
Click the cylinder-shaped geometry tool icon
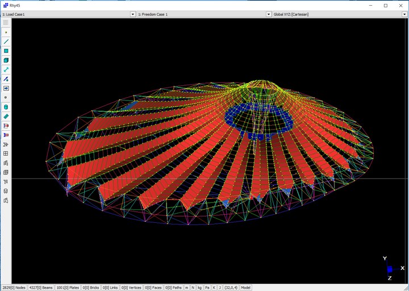6,107
